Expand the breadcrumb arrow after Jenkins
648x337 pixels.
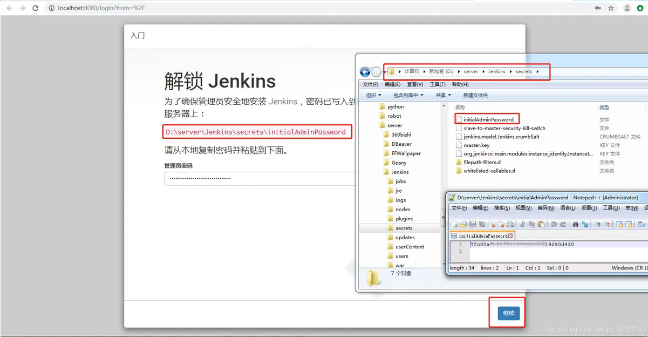pos(510,71)
